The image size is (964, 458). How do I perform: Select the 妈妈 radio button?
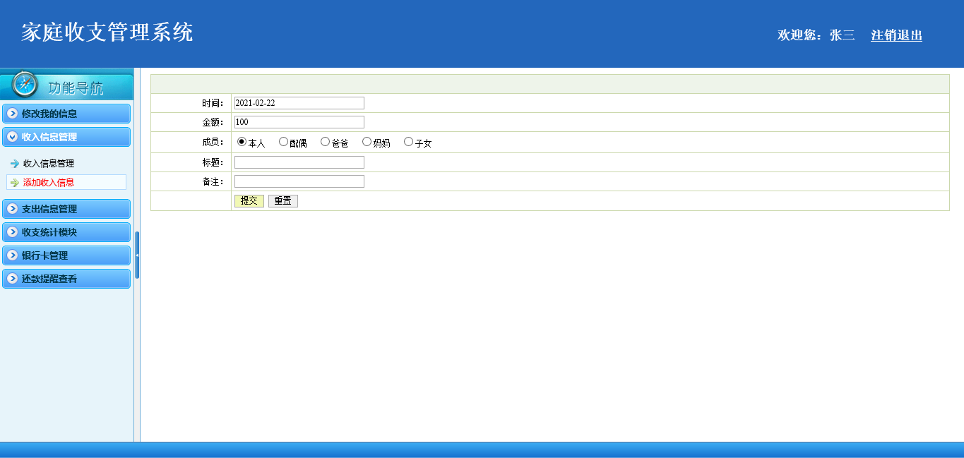tap(367, 141)
